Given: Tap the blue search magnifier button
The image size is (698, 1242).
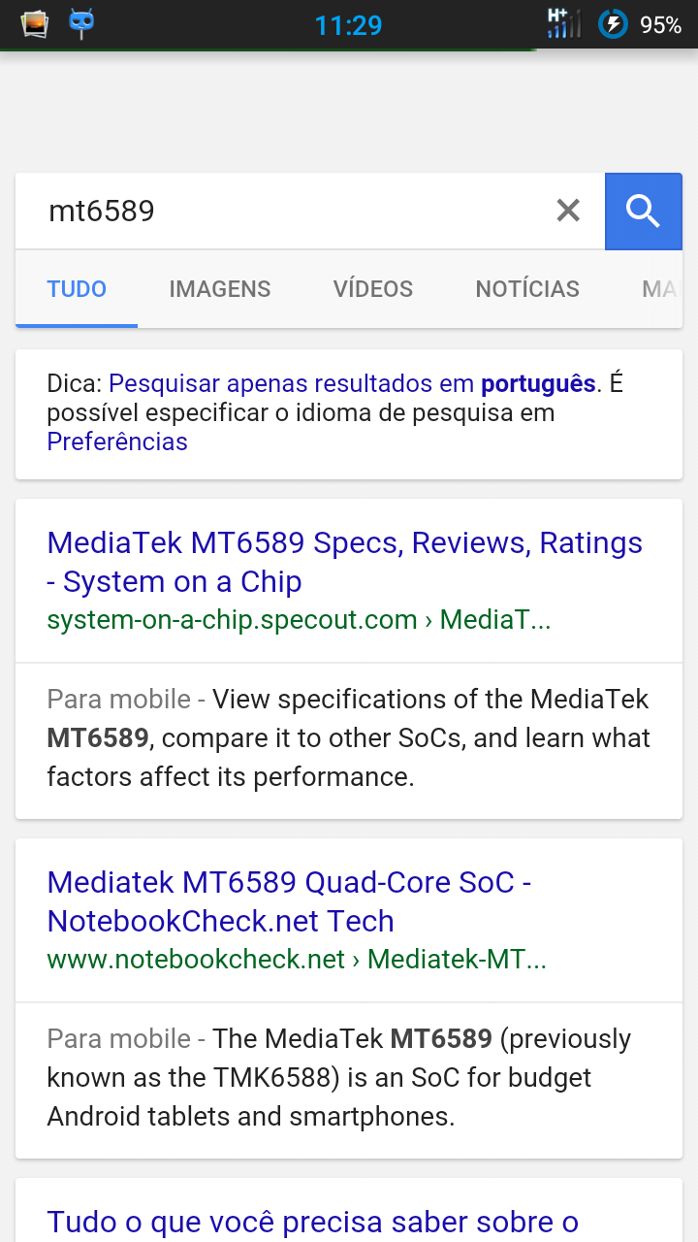Looking at the screenshot, I should pyautogui.click(x=643, y=211).
